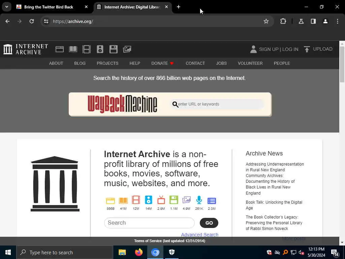The image size is (345, 259).
Task: Click the Wayback Machine logo
Action: 122,104
